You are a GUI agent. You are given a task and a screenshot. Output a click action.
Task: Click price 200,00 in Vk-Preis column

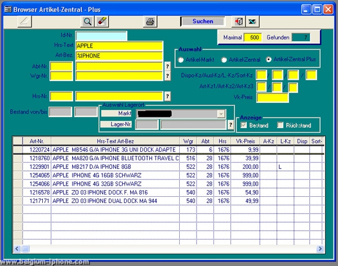coord(250,167)
